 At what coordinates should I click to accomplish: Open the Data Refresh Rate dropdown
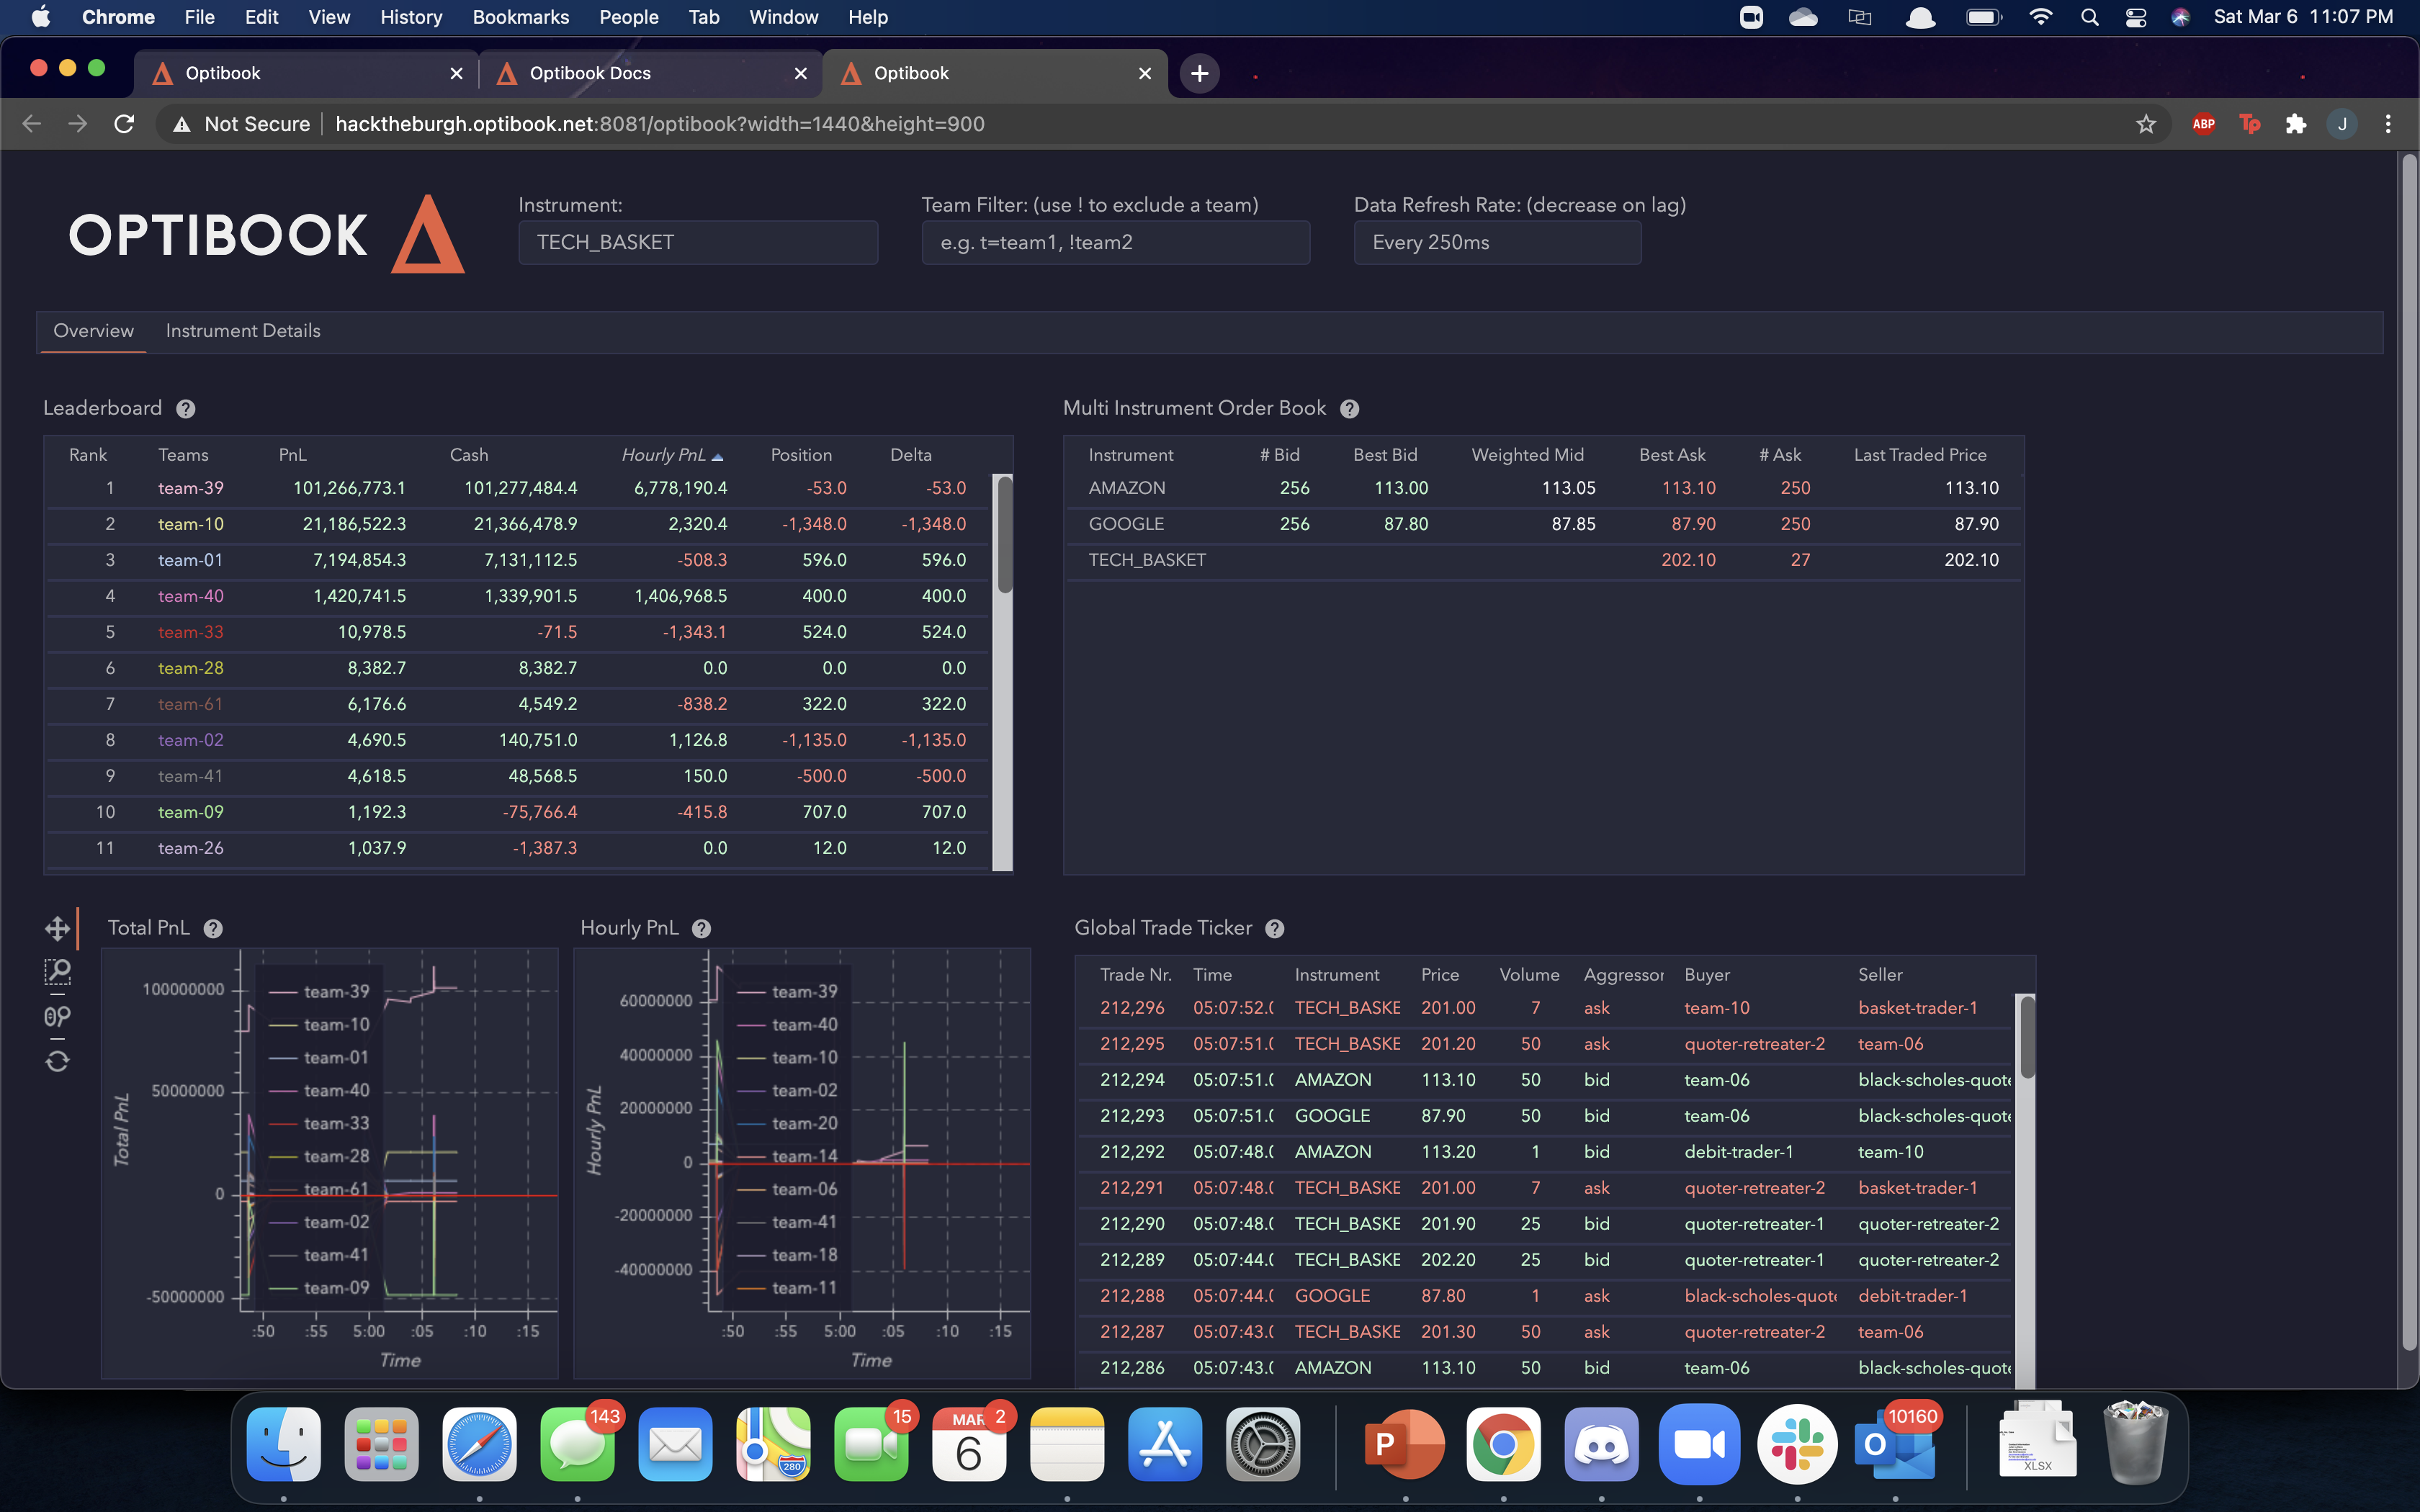tap(1496, 243)
